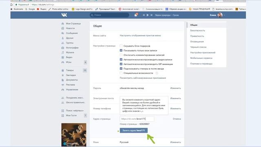The width and height of the screenshot is (261, 147).
Task: Select Общее settings tab
Action: click(207, 25)
